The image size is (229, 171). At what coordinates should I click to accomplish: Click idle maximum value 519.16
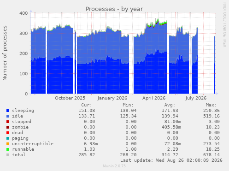[211, 116]
